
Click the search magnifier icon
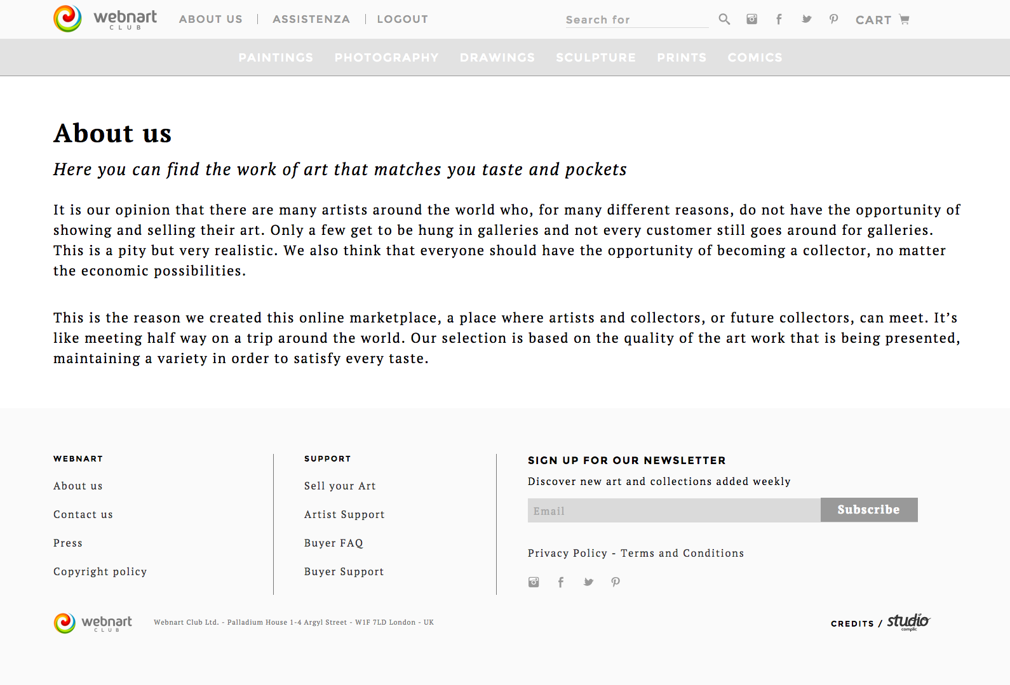(x=724, y=19)
